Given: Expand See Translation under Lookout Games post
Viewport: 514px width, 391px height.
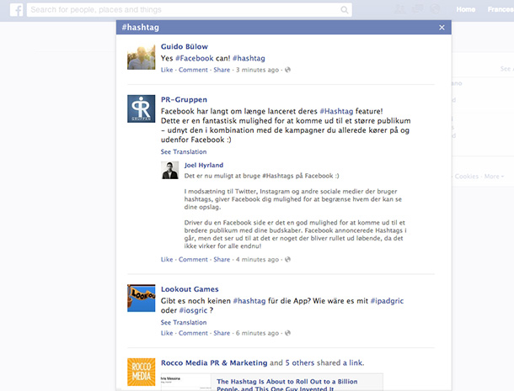Looking at the screenshot, I should click(x=184, y=322).
